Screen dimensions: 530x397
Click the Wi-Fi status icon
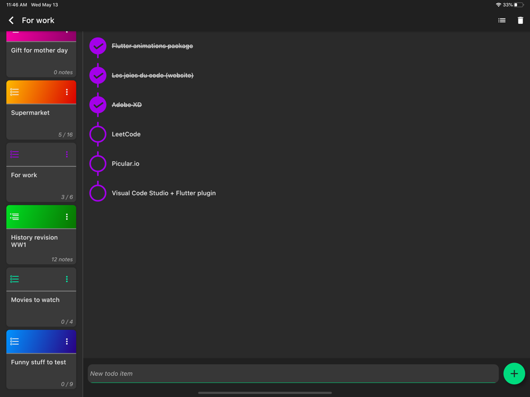coord(498,5)
